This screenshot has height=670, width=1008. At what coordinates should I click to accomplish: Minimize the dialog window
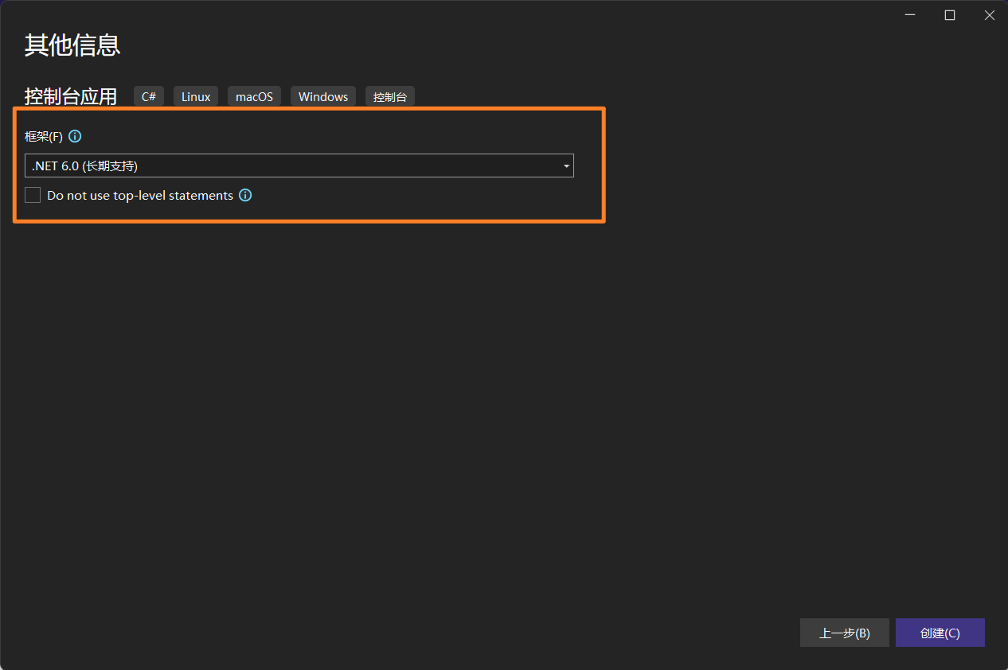tap(909, 15)
